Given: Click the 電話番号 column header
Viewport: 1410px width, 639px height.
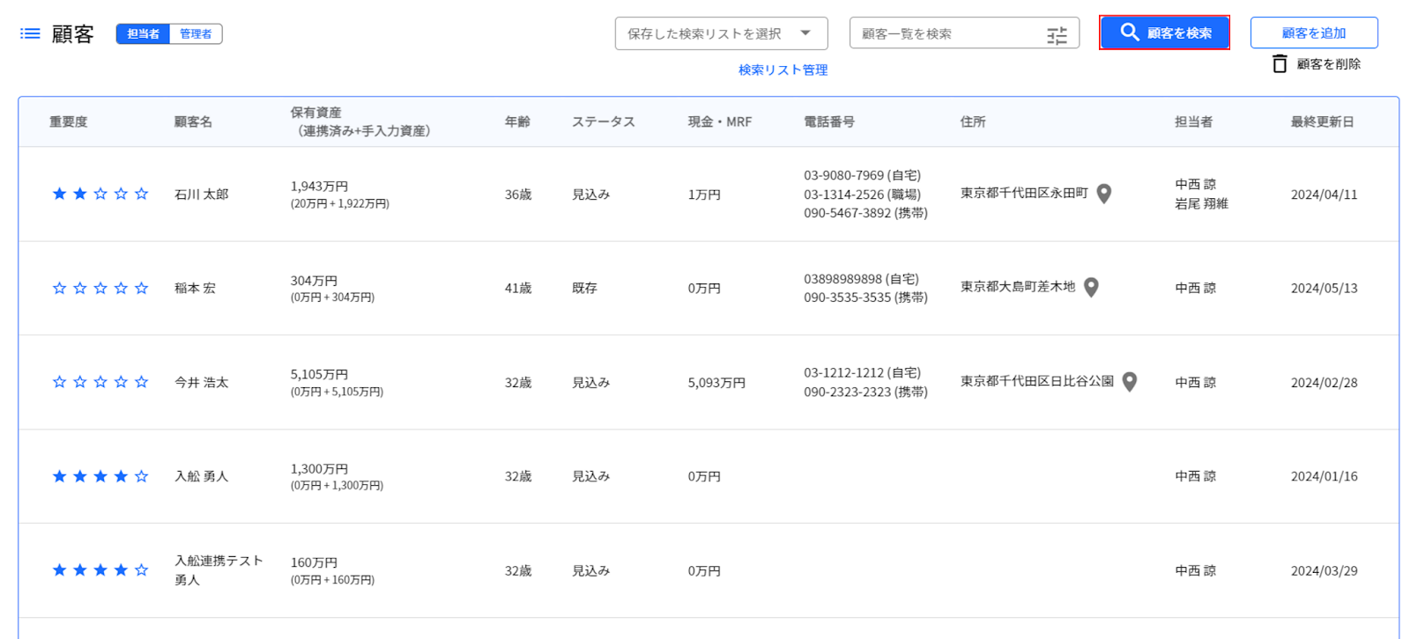Looking at the screenshot, I should point(829,121).
